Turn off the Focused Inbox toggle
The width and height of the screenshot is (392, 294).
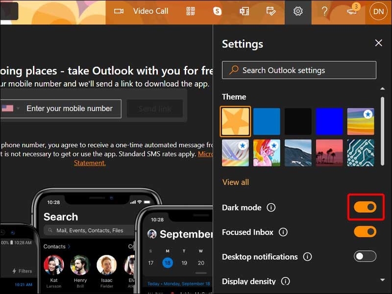365,231
